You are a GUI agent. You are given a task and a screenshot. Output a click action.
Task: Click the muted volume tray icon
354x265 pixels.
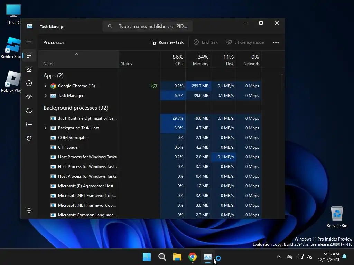point(309,257)
